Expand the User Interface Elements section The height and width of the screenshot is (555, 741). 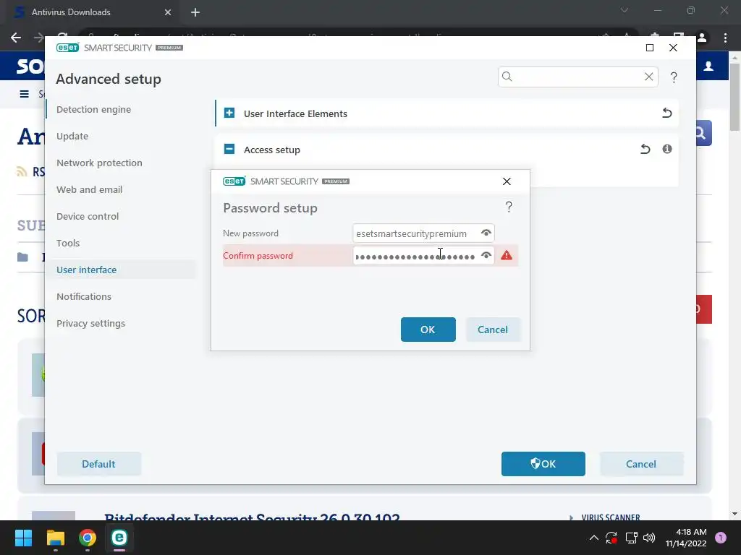pyautogui.click(x=229, y=113)
